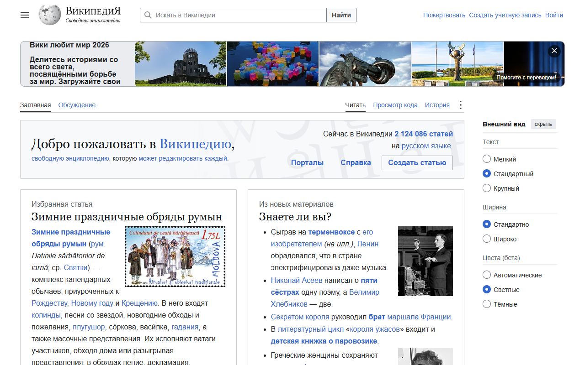Screen dimensions: 585x365
Task: Open the колинды link
Action: 46,315
